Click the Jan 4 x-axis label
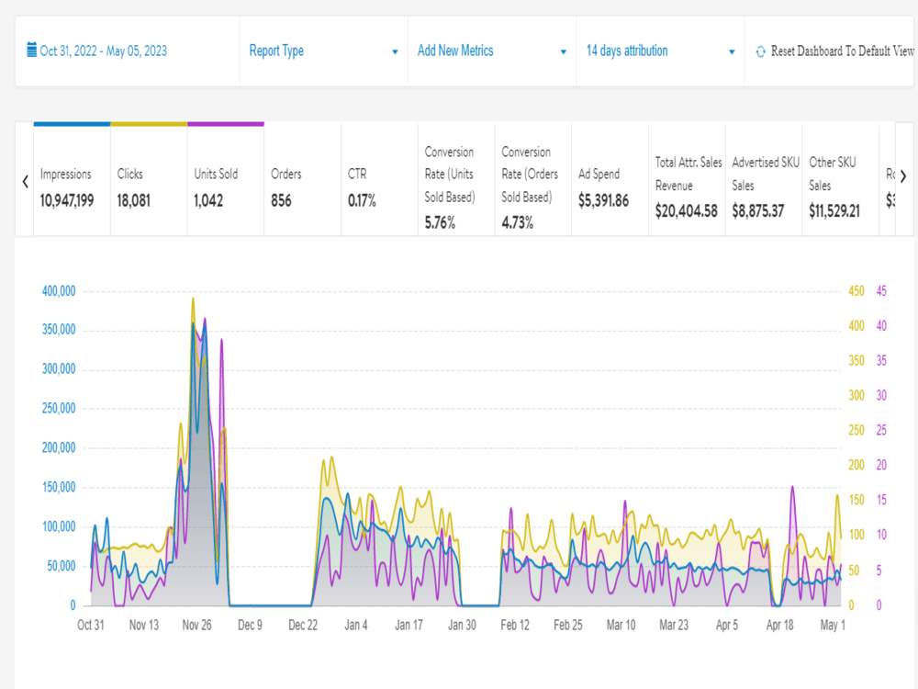The width and height of the screenshot is (918, 689). coord(356,625)
